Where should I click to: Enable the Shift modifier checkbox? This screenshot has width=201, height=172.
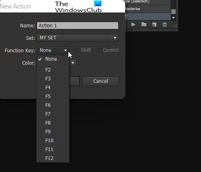click(76, 50)
